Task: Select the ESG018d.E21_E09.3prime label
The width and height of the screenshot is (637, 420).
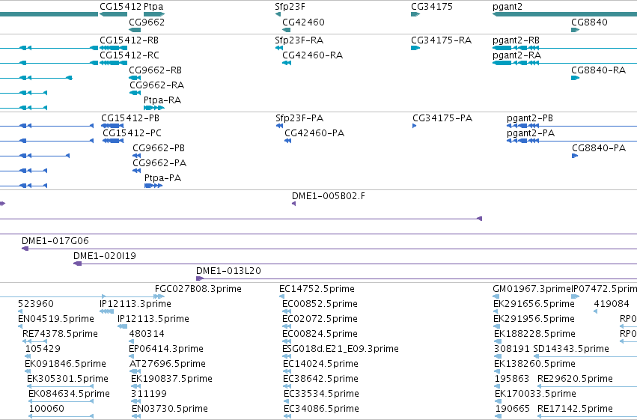Action: pyautogui.click(x=341, y=349)
